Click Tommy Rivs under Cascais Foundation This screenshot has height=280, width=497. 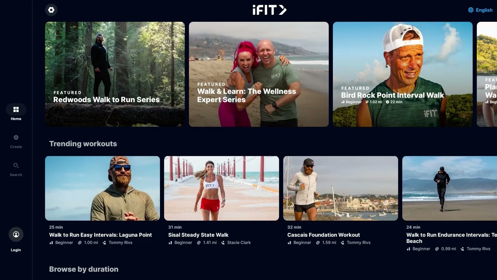coord(359,243)
